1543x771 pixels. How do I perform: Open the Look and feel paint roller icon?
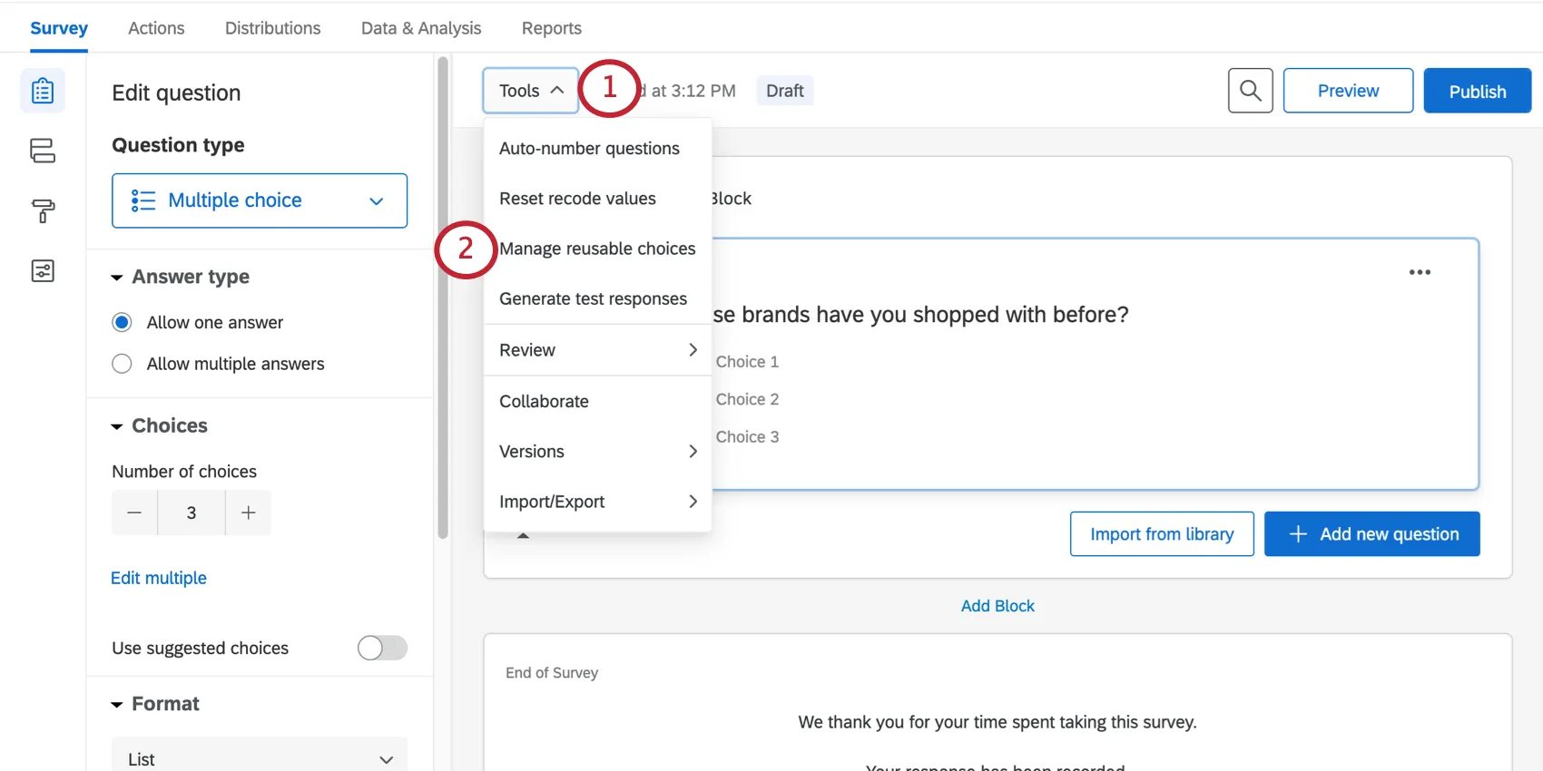click(43, 210)
